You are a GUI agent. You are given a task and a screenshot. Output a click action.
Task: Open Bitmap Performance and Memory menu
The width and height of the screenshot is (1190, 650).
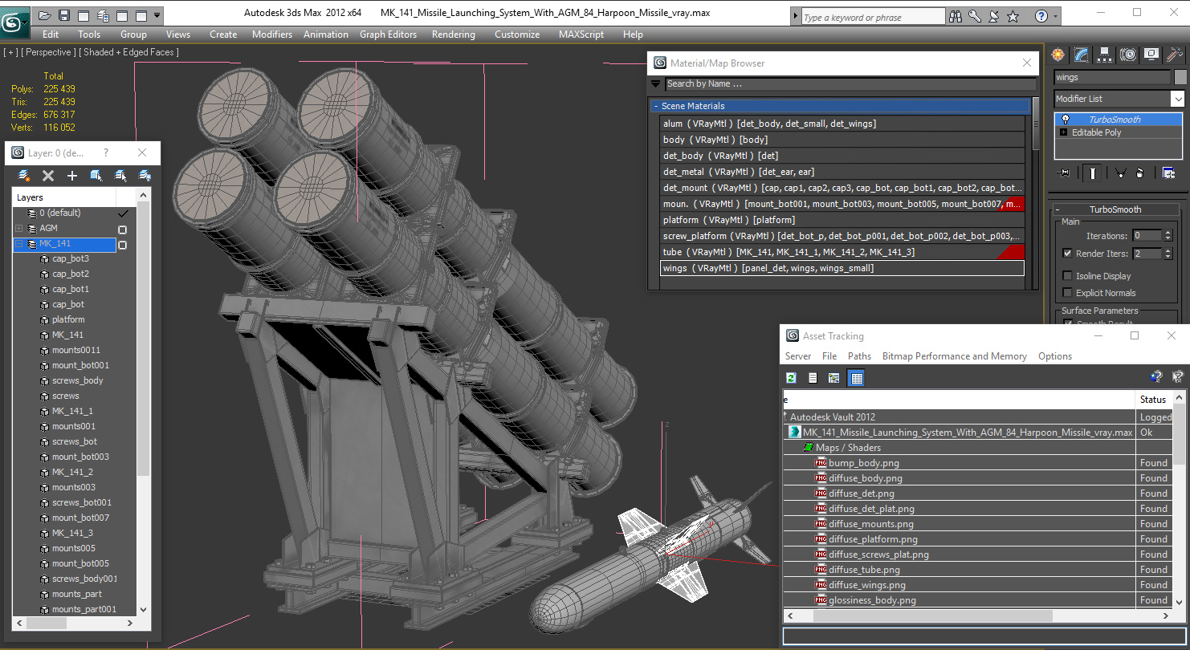coord(955,356)
